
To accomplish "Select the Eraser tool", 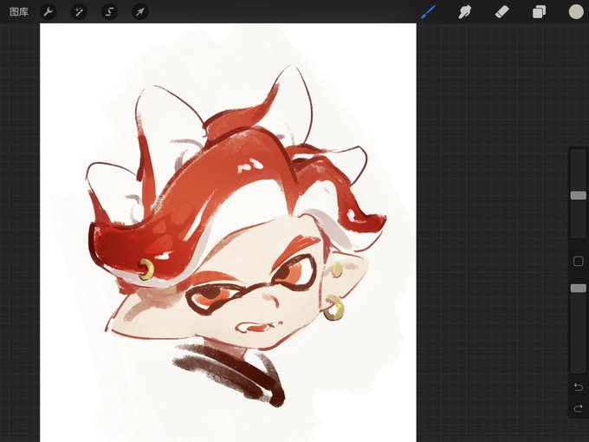I will point(502,11).
